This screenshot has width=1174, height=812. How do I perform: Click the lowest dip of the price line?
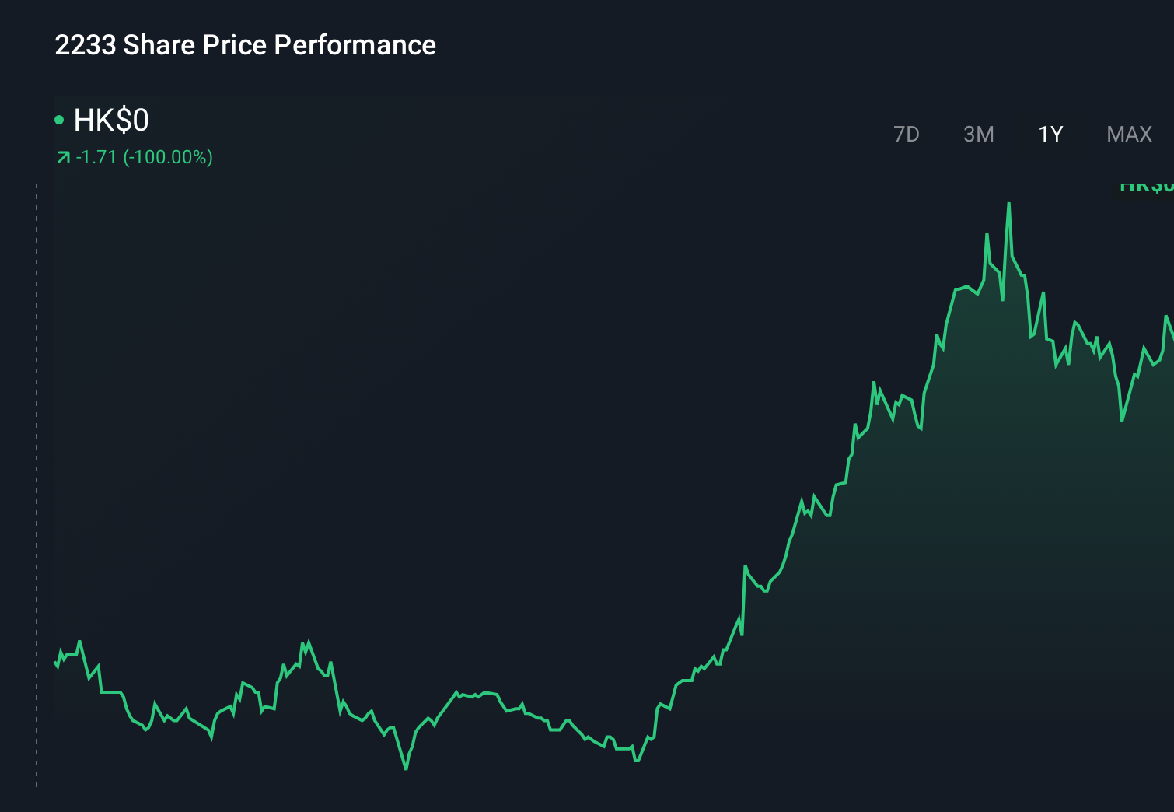[x=407, y=768]
